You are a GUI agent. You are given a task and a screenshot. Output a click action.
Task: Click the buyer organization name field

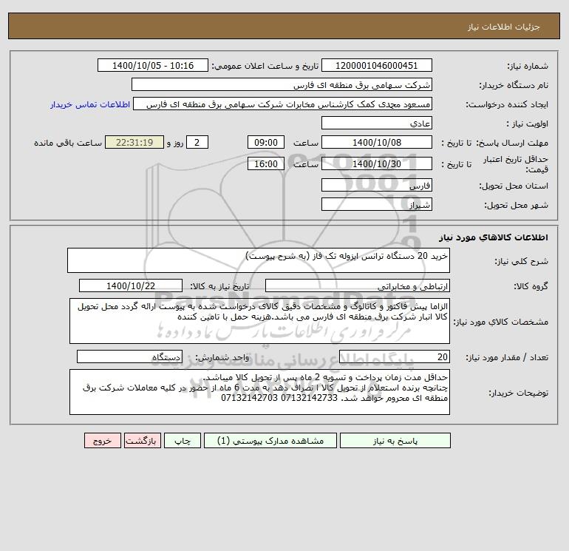coord(282,84)
